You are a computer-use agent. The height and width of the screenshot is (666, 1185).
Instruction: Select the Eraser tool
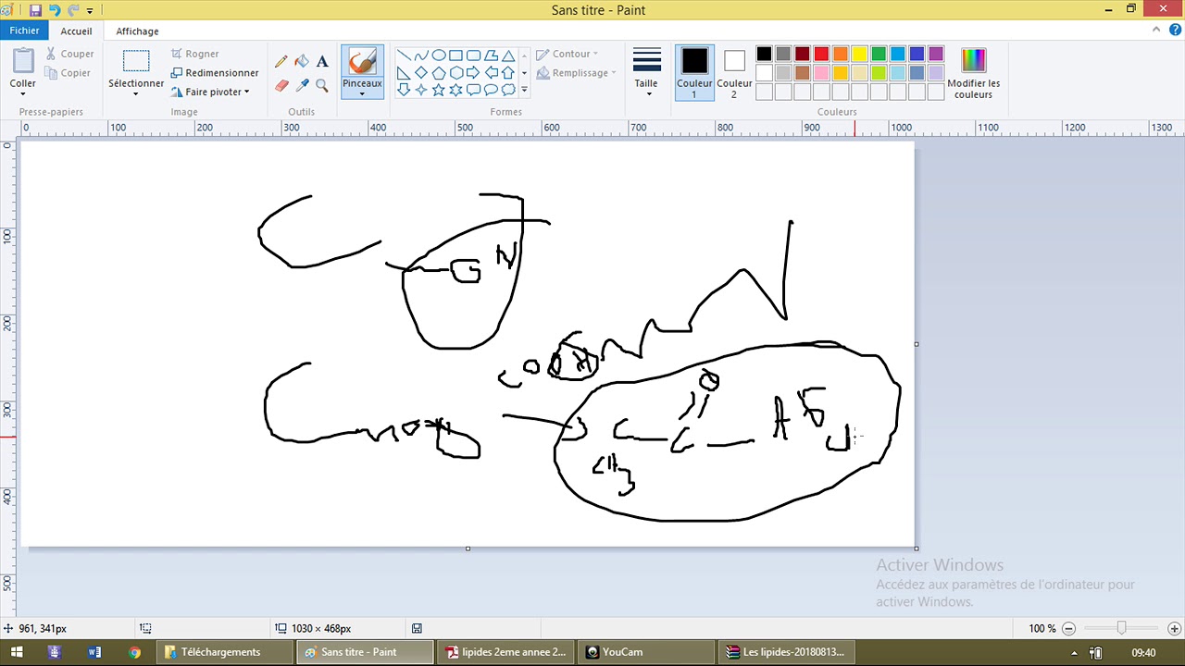point(281,85)
